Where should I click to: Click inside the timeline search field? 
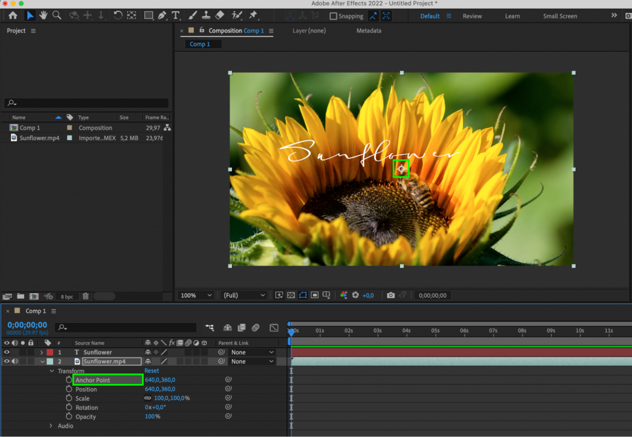(x=123, y=327)
